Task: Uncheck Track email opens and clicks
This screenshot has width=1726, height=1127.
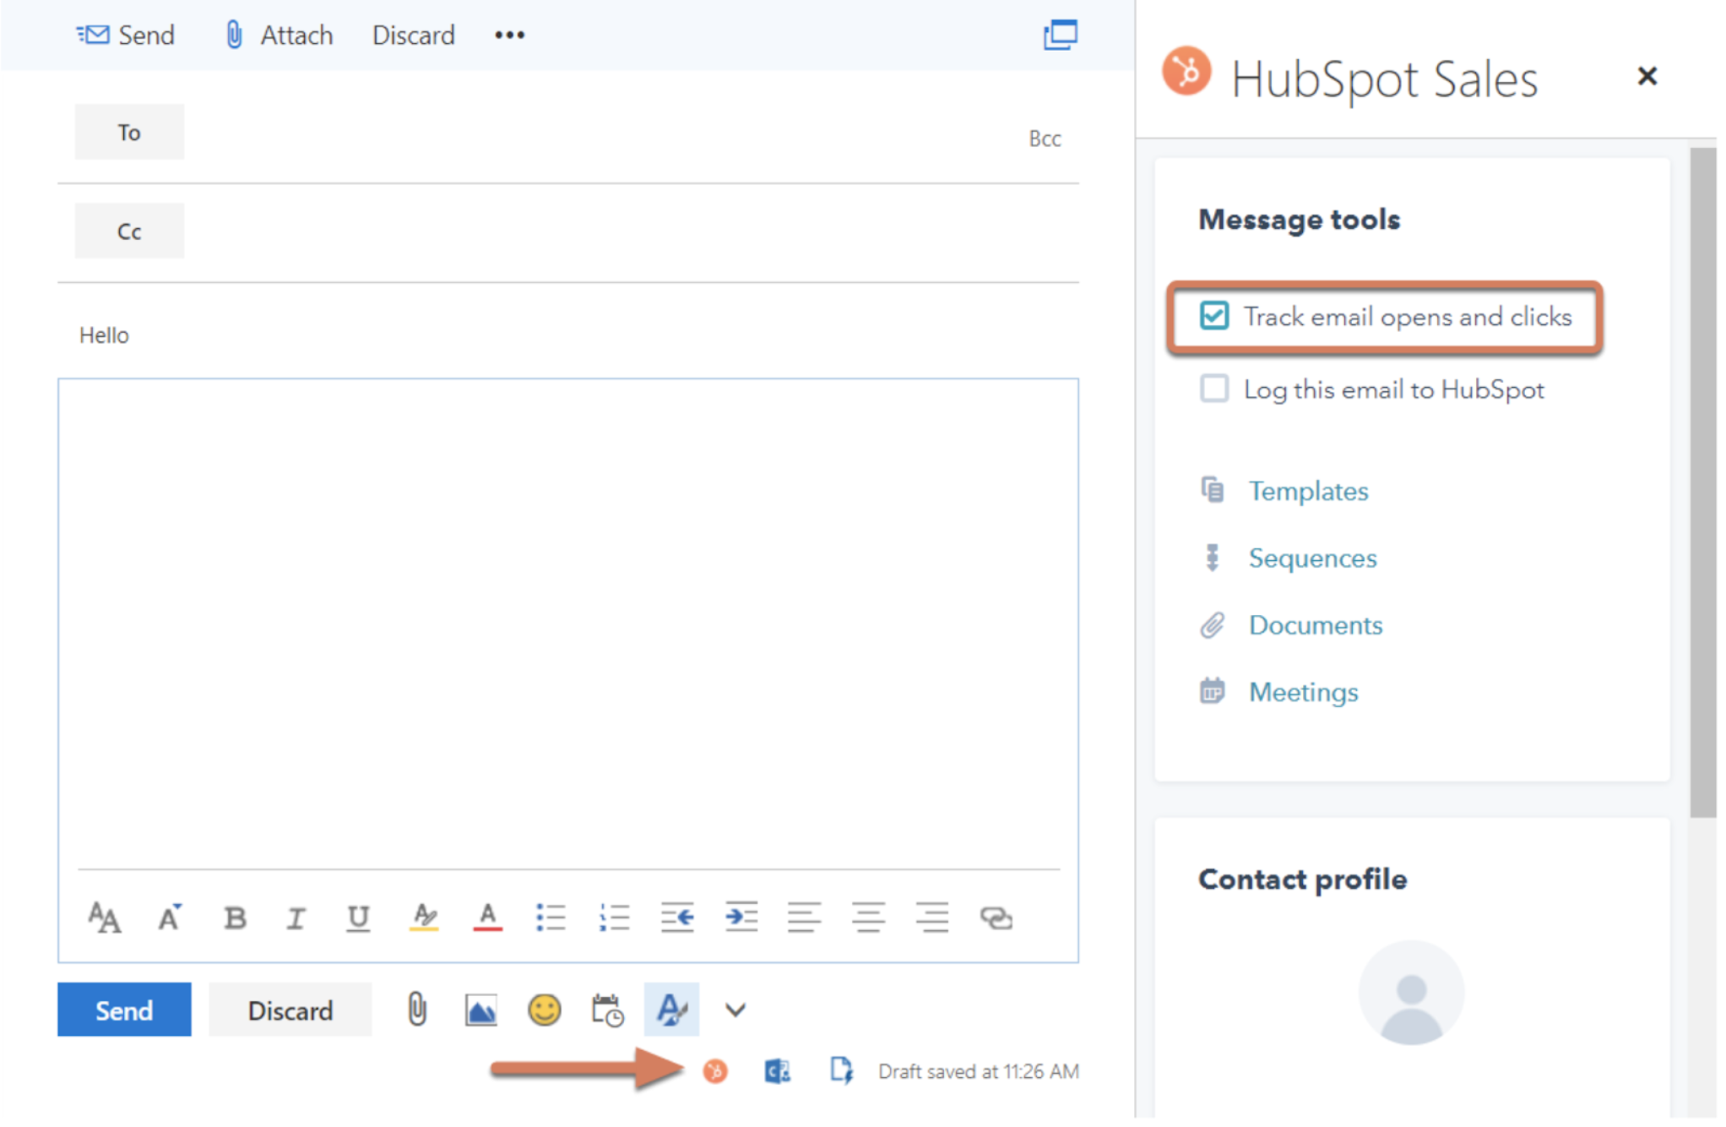Action: [x=1214, y=316]
